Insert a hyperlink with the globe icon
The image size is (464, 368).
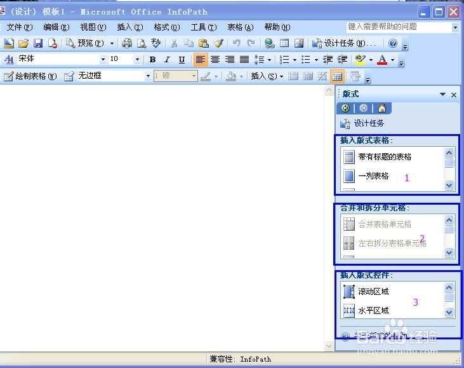point(269,43)
